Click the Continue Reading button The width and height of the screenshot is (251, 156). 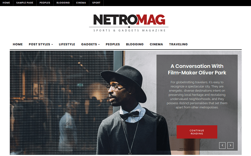[x=197, y=132]
